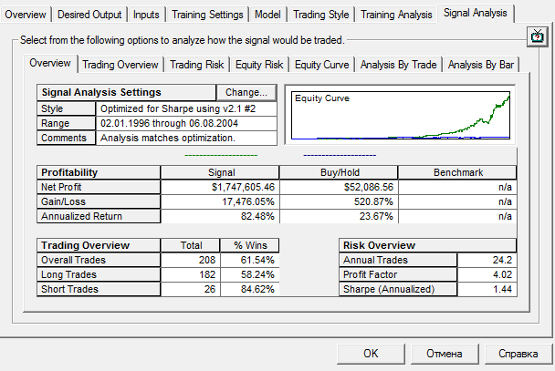555x371 pixels.
Task: Click the OK button
Action: [370, 354]
